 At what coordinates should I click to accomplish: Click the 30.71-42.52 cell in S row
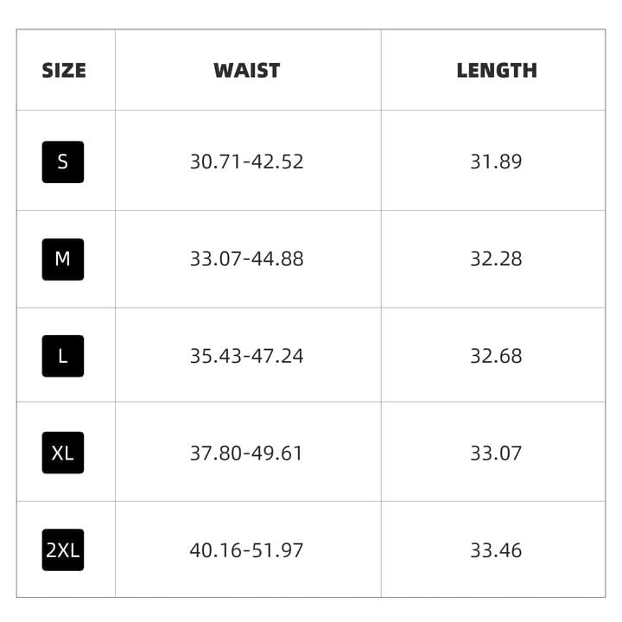[x=247, y=162]
